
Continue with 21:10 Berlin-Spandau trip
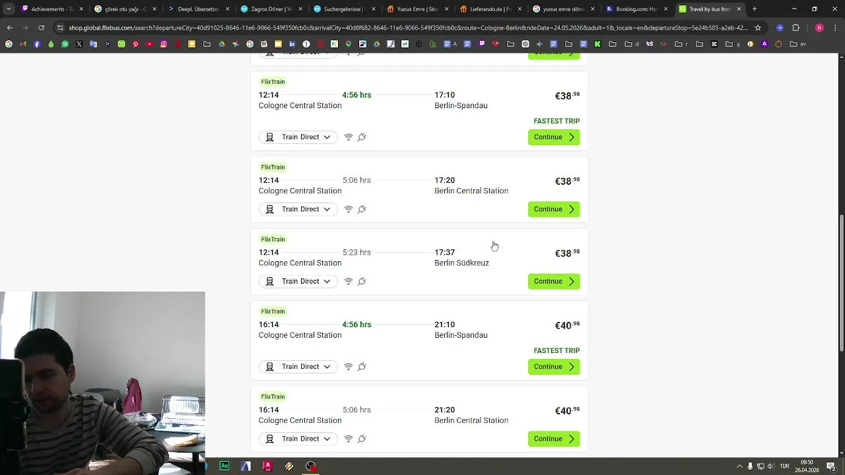click(554, 367)
